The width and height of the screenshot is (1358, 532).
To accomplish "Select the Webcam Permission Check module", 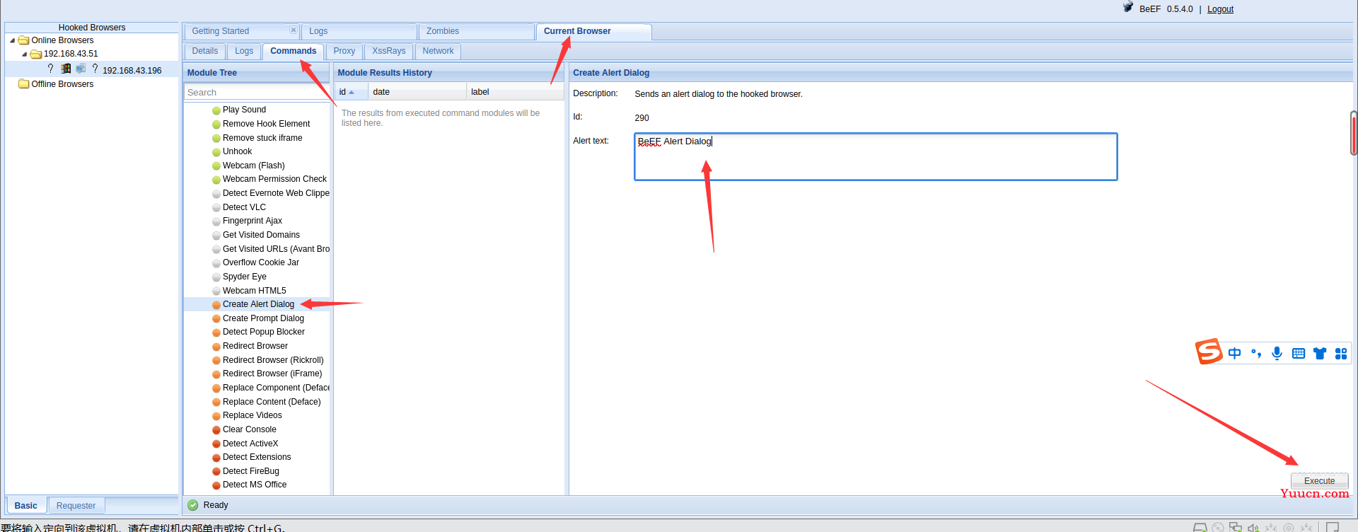I will [274, 179].
